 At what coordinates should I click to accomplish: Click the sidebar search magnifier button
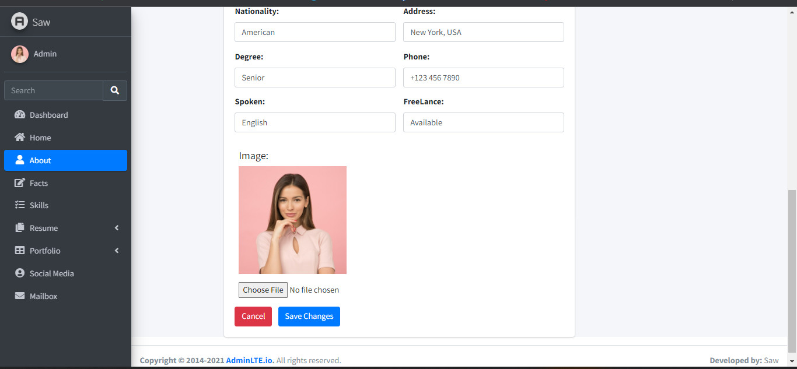coord(115,90)
